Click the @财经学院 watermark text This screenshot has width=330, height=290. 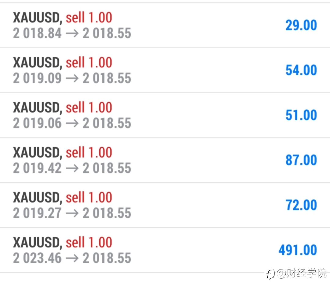coord(302,273)
